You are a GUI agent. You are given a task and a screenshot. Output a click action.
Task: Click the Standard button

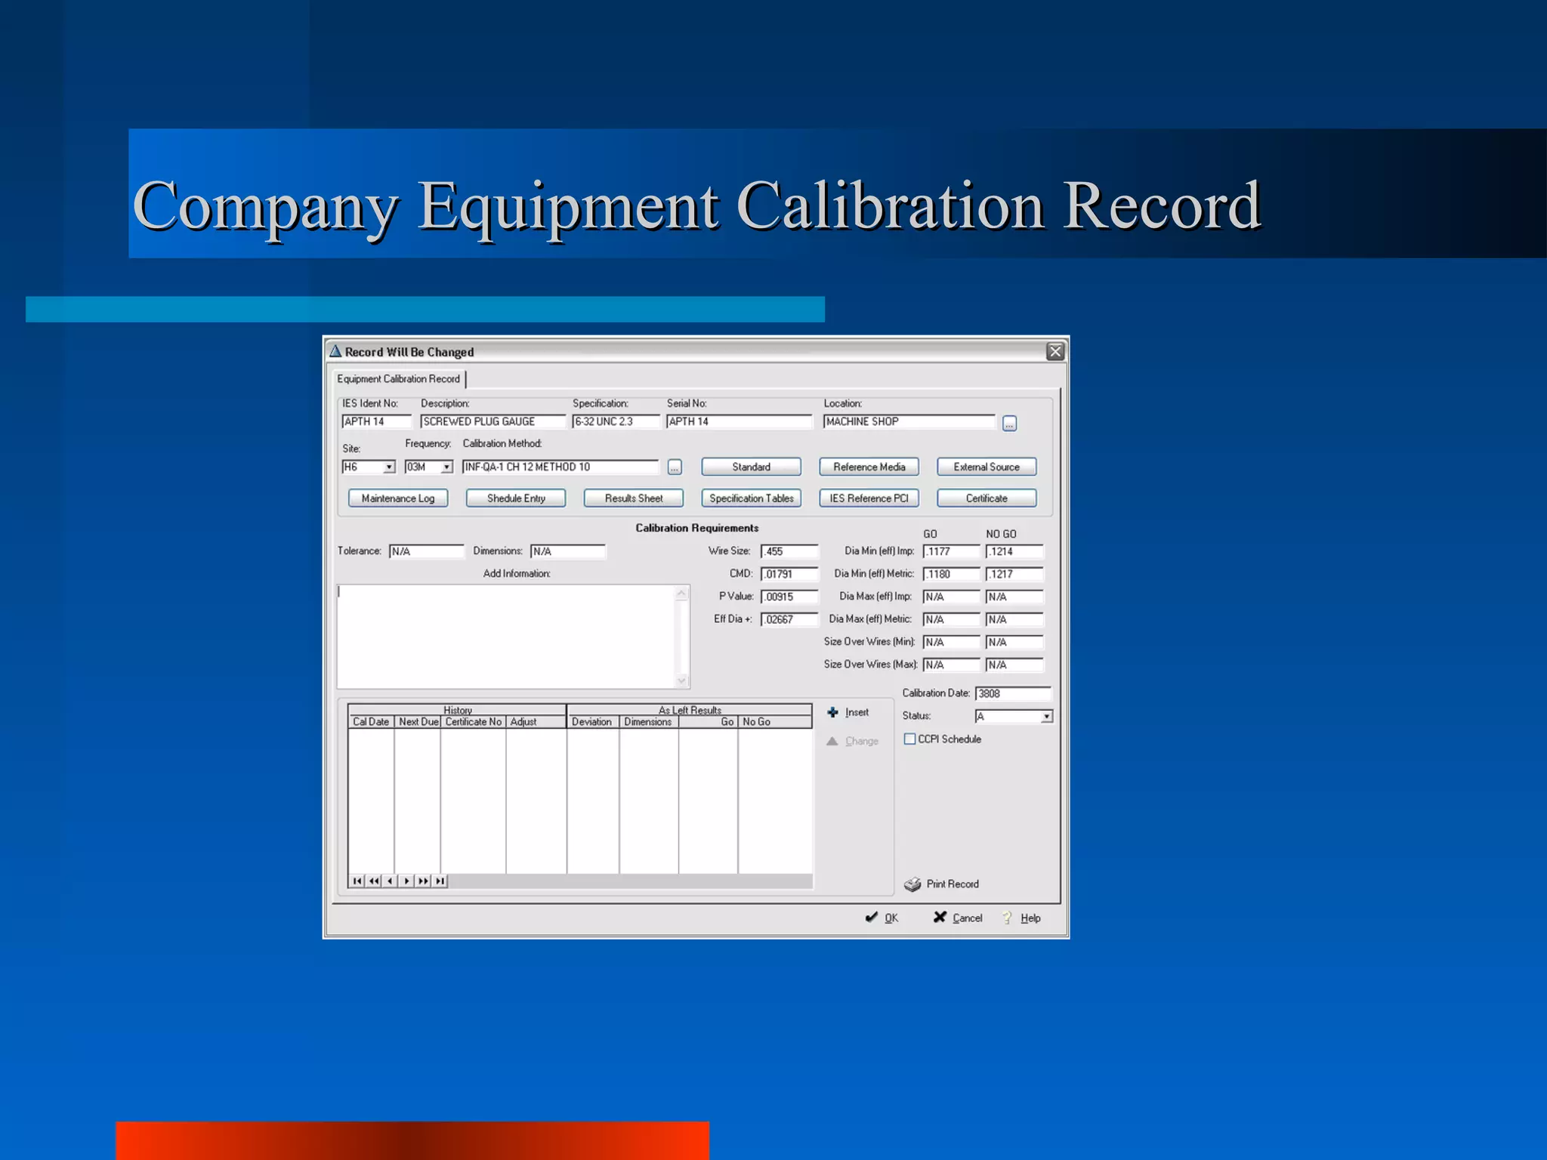coord(751,467)
